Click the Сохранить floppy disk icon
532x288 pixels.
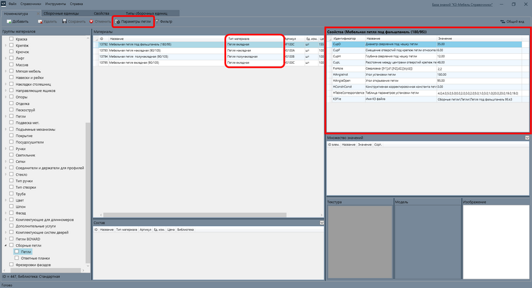(65, 21)
